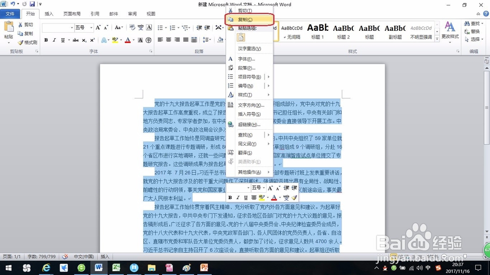Toggle ribbon Center alignment button
490x275 pixels.
click(169, 40)
